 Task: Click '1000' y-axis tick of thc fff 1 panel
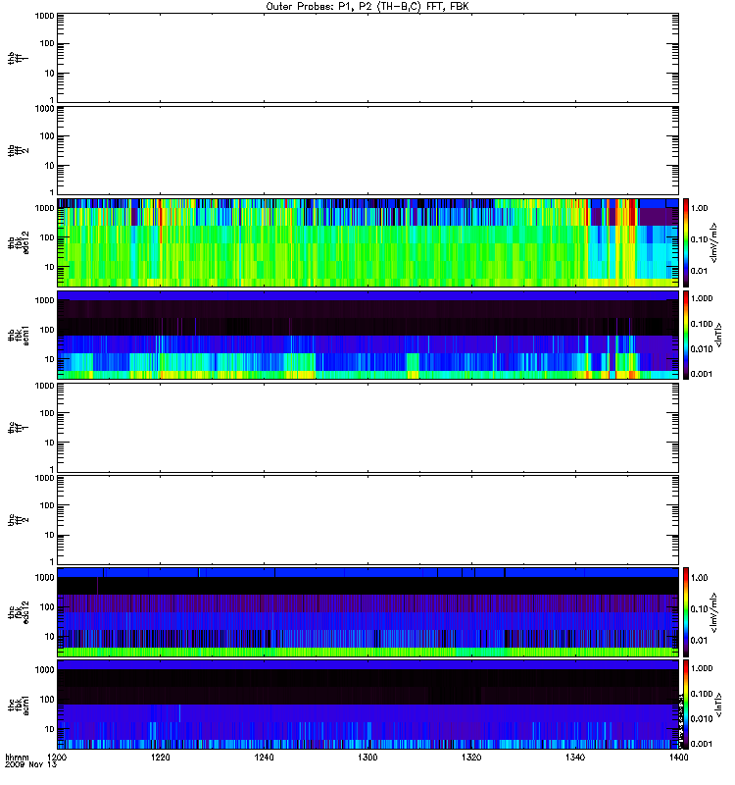click(x=44, y=386)
